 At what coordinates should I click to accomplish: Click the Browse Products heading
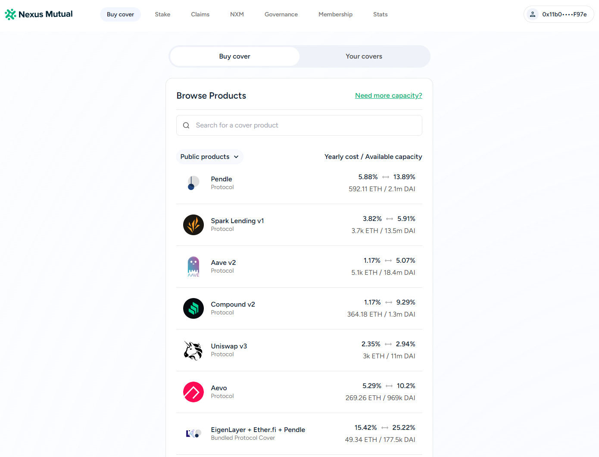(x=211, y=96)
